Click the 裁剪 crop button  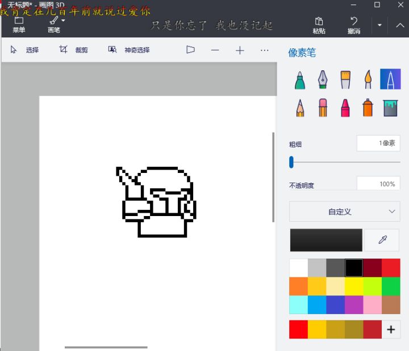[73, 50]
